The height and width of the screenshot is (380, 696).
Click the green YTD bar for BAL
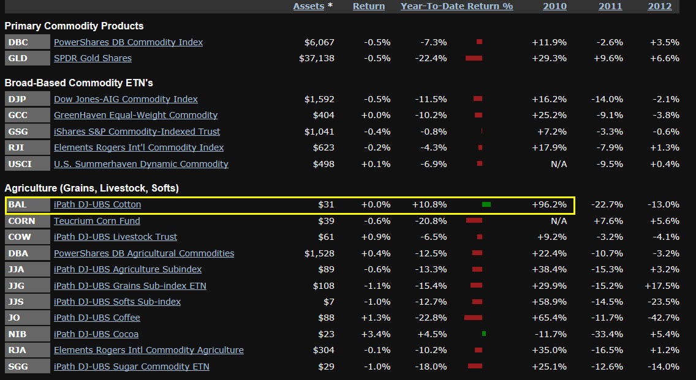(x=486, y=204)
